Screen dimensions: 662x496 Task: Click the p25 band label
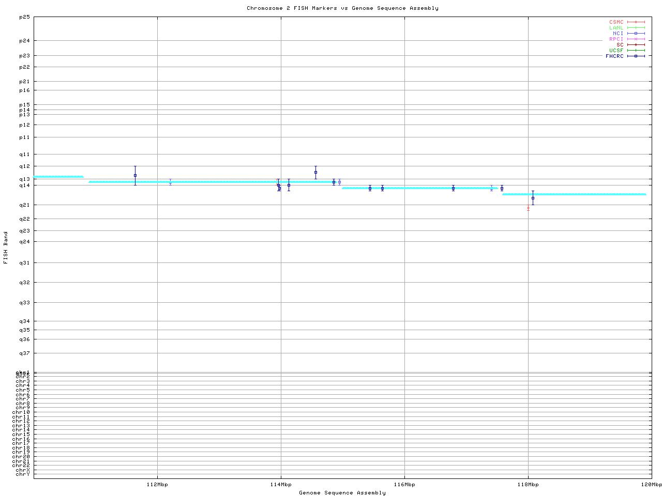[x=24, y=17]
